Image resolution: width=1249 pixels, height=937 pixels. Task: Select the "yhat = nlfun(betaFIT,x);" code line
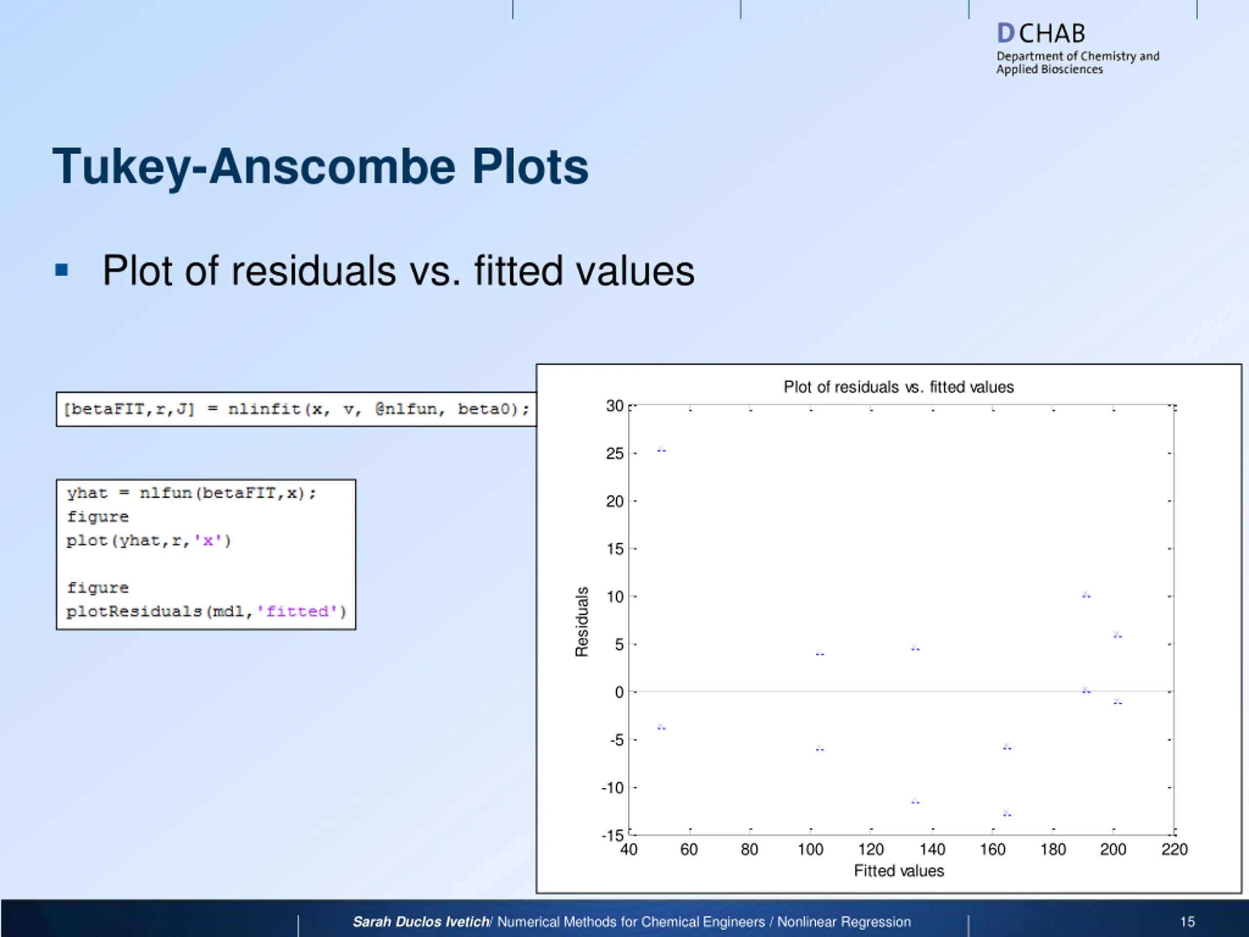click(x=191, y=494)
